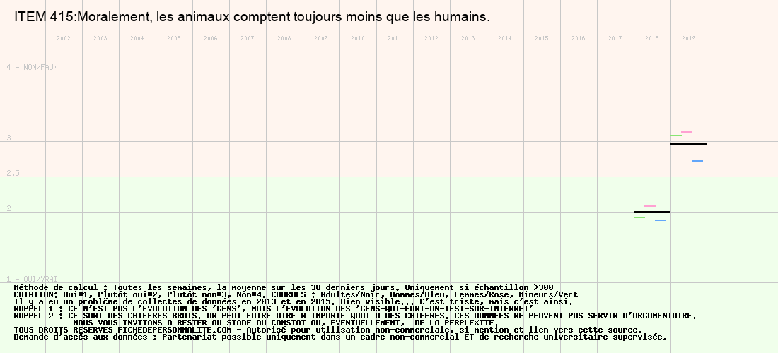778x353 pixels.
Task: Select the 2011 year label
Action: [x=395, y=38]
